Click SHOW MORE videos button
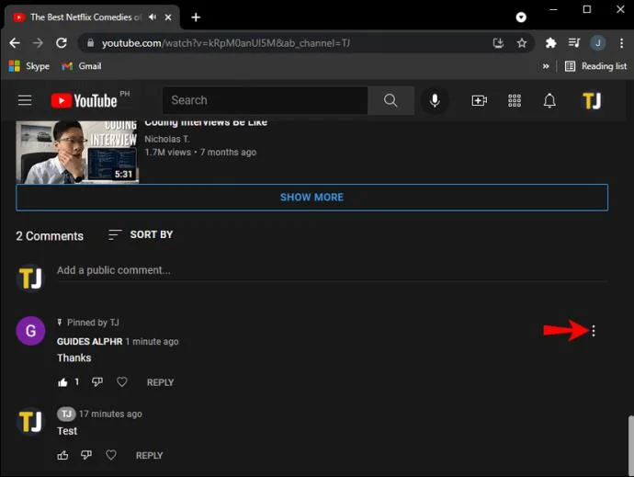The width and height of the screenshot is (634, 477). point(311,198)
